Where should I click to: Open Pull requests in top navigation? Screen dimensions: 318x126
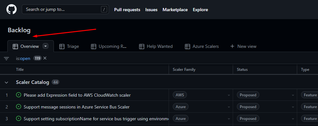pos(127,10)
